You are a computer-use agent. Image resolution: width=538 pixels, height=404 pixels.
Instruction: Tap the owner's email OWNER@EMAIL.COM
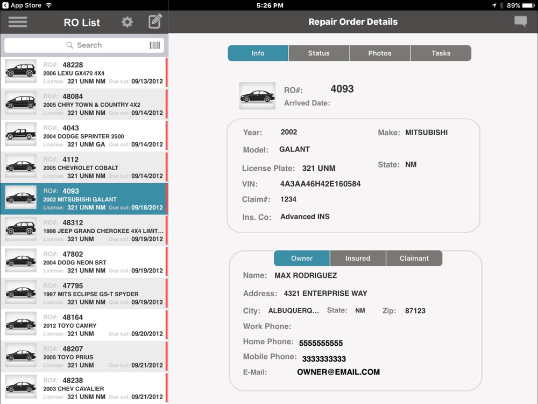338,372
